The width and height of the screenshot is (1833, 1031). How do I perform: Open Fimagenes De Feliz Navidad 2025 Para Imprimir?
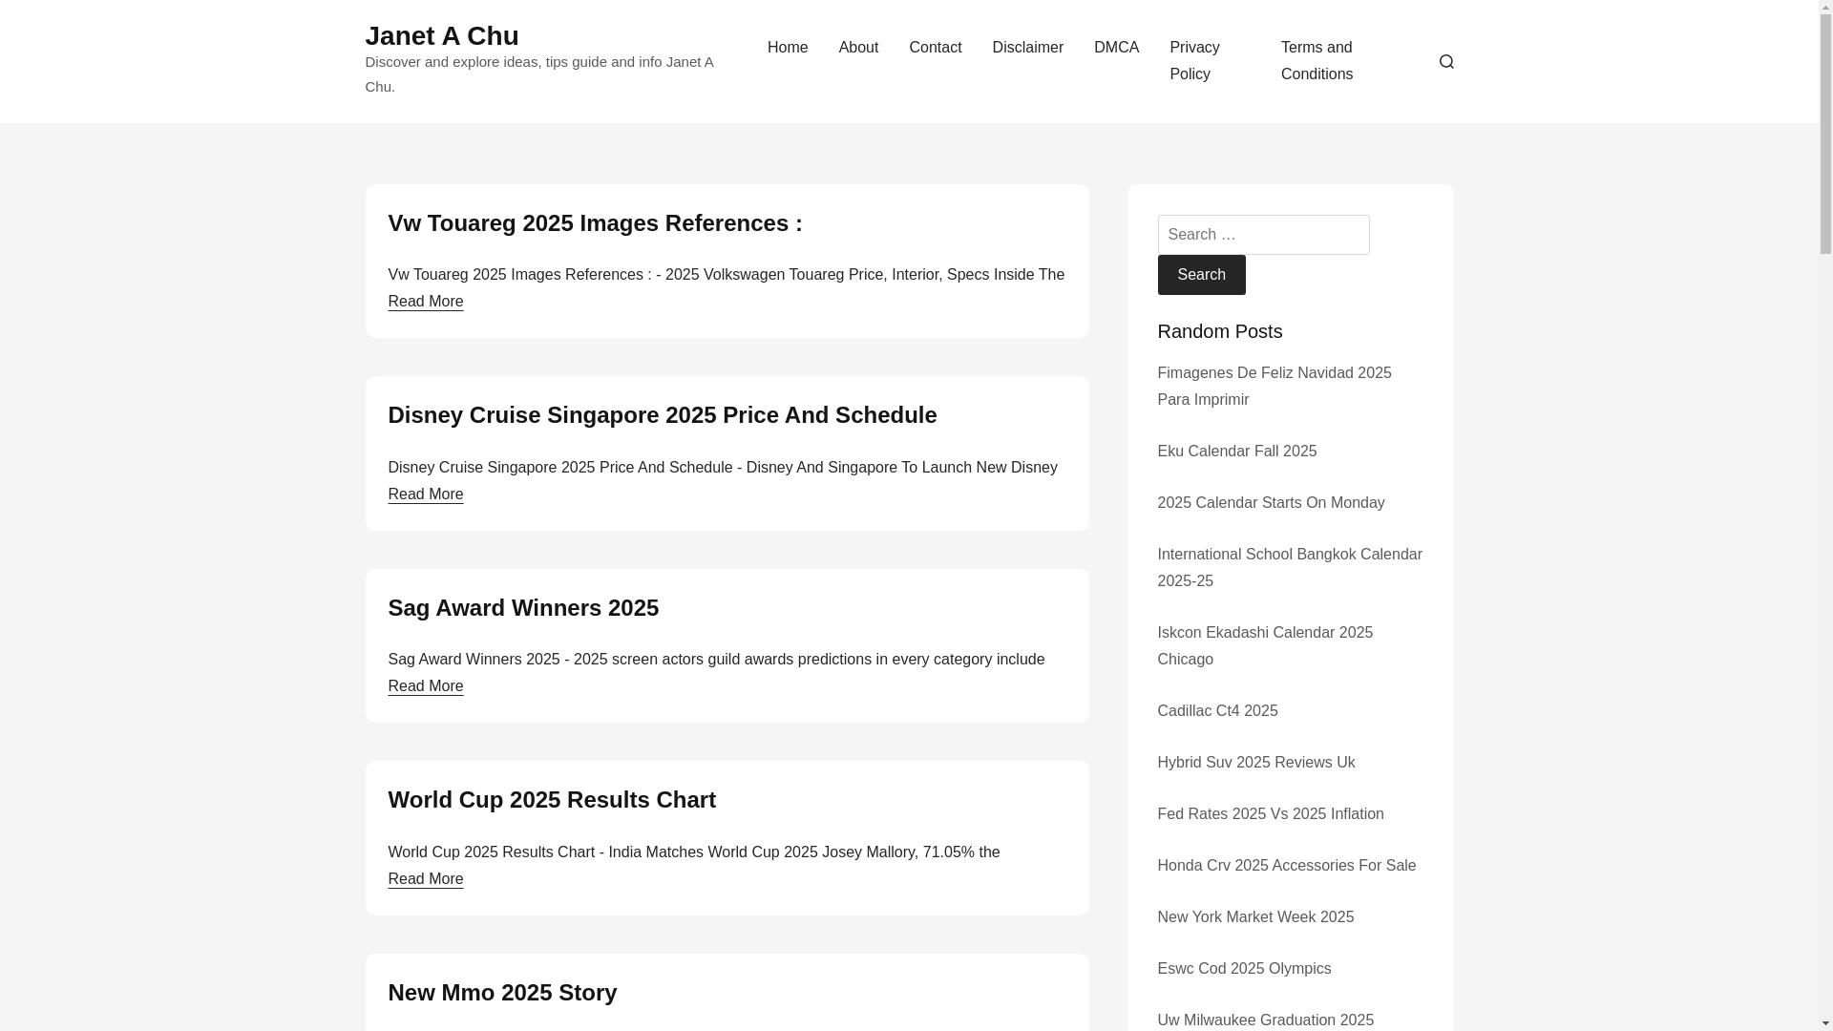click(1274, 387)
